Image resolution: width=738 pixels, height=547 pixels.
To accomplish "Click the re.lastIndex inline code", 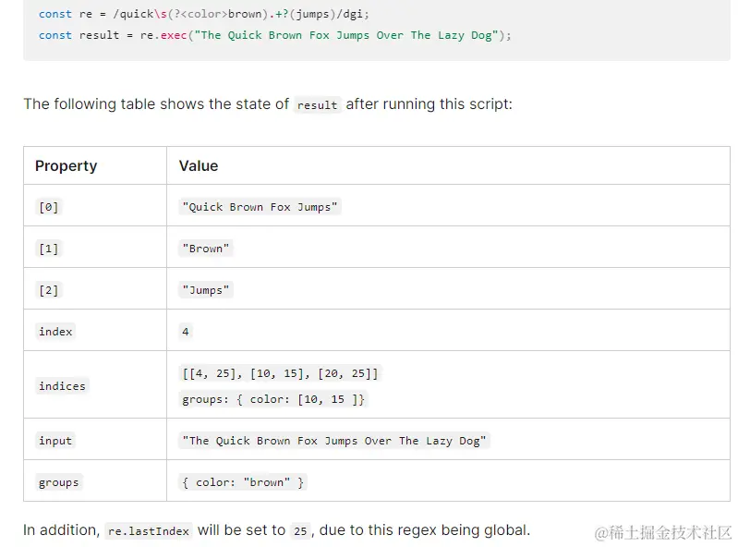I will (x=149, y=531).
